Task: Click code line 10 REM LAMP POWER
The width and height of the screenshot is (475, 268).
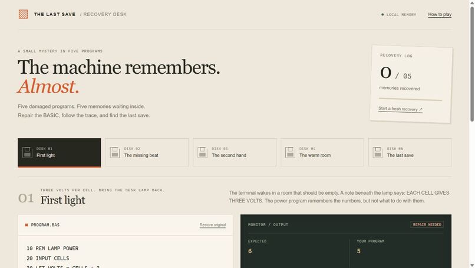Action: point(52,249)
